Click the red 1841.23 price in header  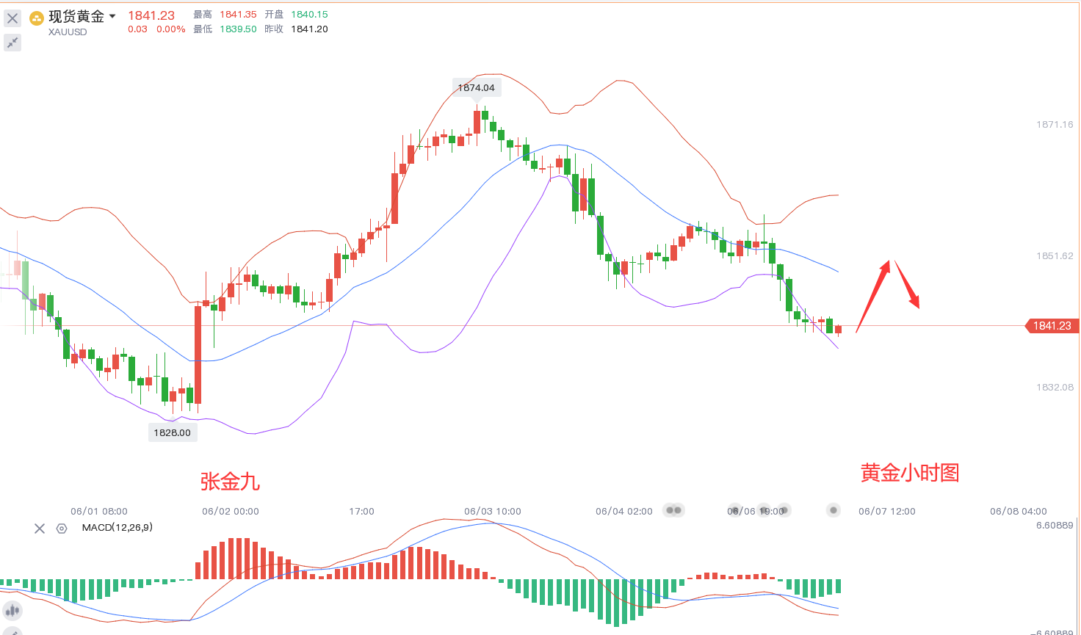click(151, 15)
